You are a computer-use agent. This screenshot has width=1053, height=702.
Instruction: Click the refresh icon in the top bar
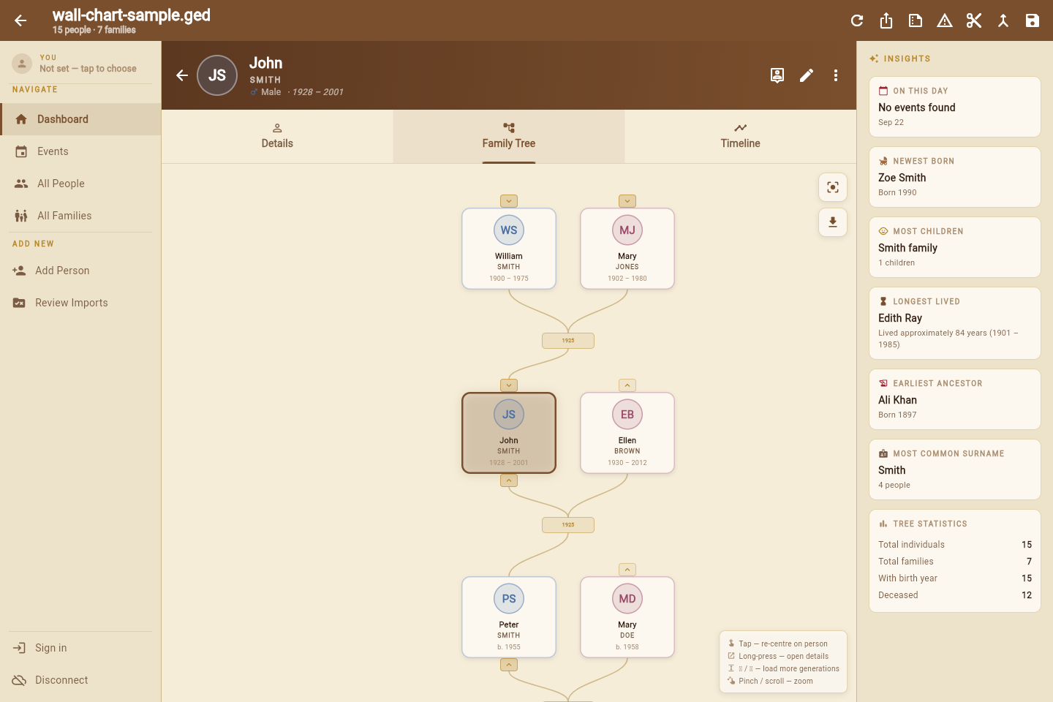[857, 20]
